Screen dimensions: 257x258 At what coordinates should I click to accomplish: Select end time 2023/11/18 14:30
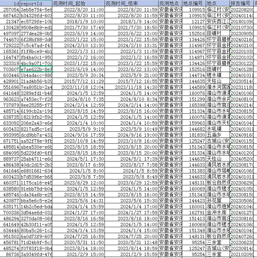[131, 87]
